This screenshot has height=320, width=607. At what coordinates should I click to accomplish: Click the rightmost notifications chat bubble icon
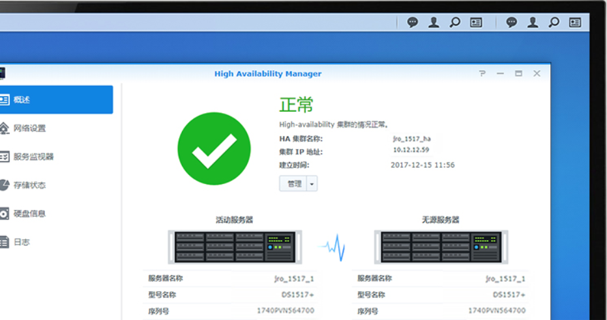tap(512, 22)
